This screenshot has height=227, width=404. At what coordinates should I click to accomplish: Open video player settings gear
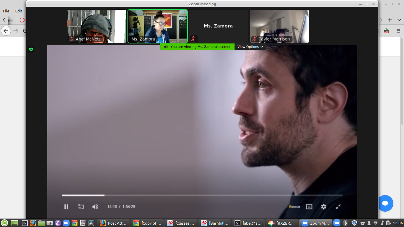point(324,207)
